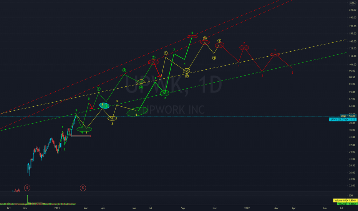Click the 170.00 price axis label

[353, 26]
